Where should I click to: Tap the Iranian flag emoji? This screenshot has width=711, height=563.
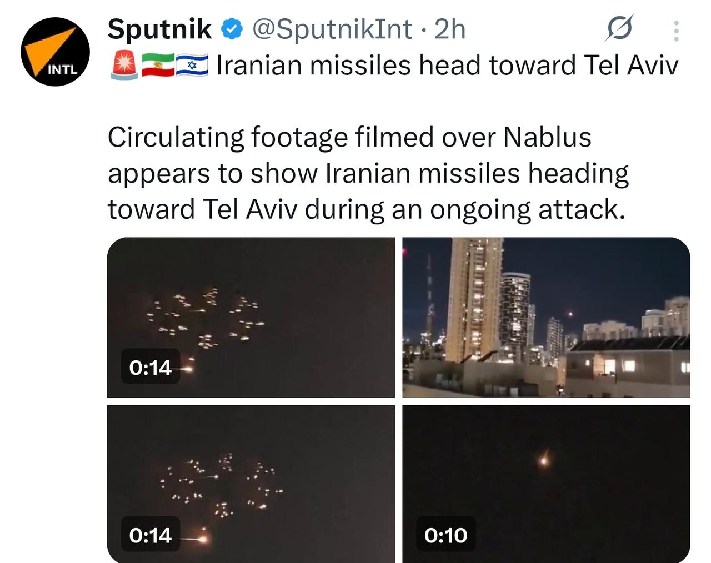pyautogui.click(x=158, y=66)
